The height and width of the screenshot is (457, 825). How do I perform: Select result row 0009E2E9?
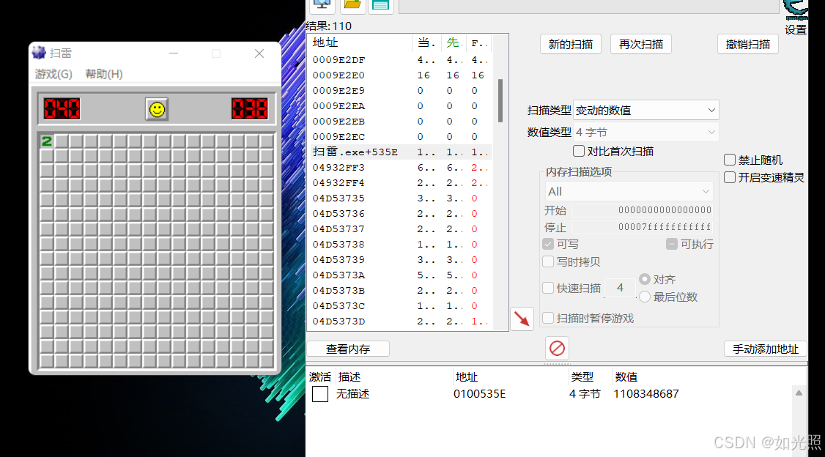point(401,91)
